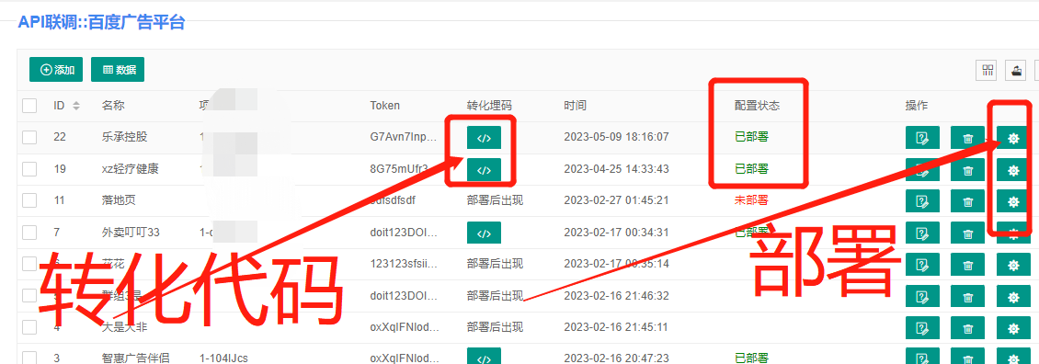Click the 数据 button
Viewport: 1039px width, 364px height.
118,70
